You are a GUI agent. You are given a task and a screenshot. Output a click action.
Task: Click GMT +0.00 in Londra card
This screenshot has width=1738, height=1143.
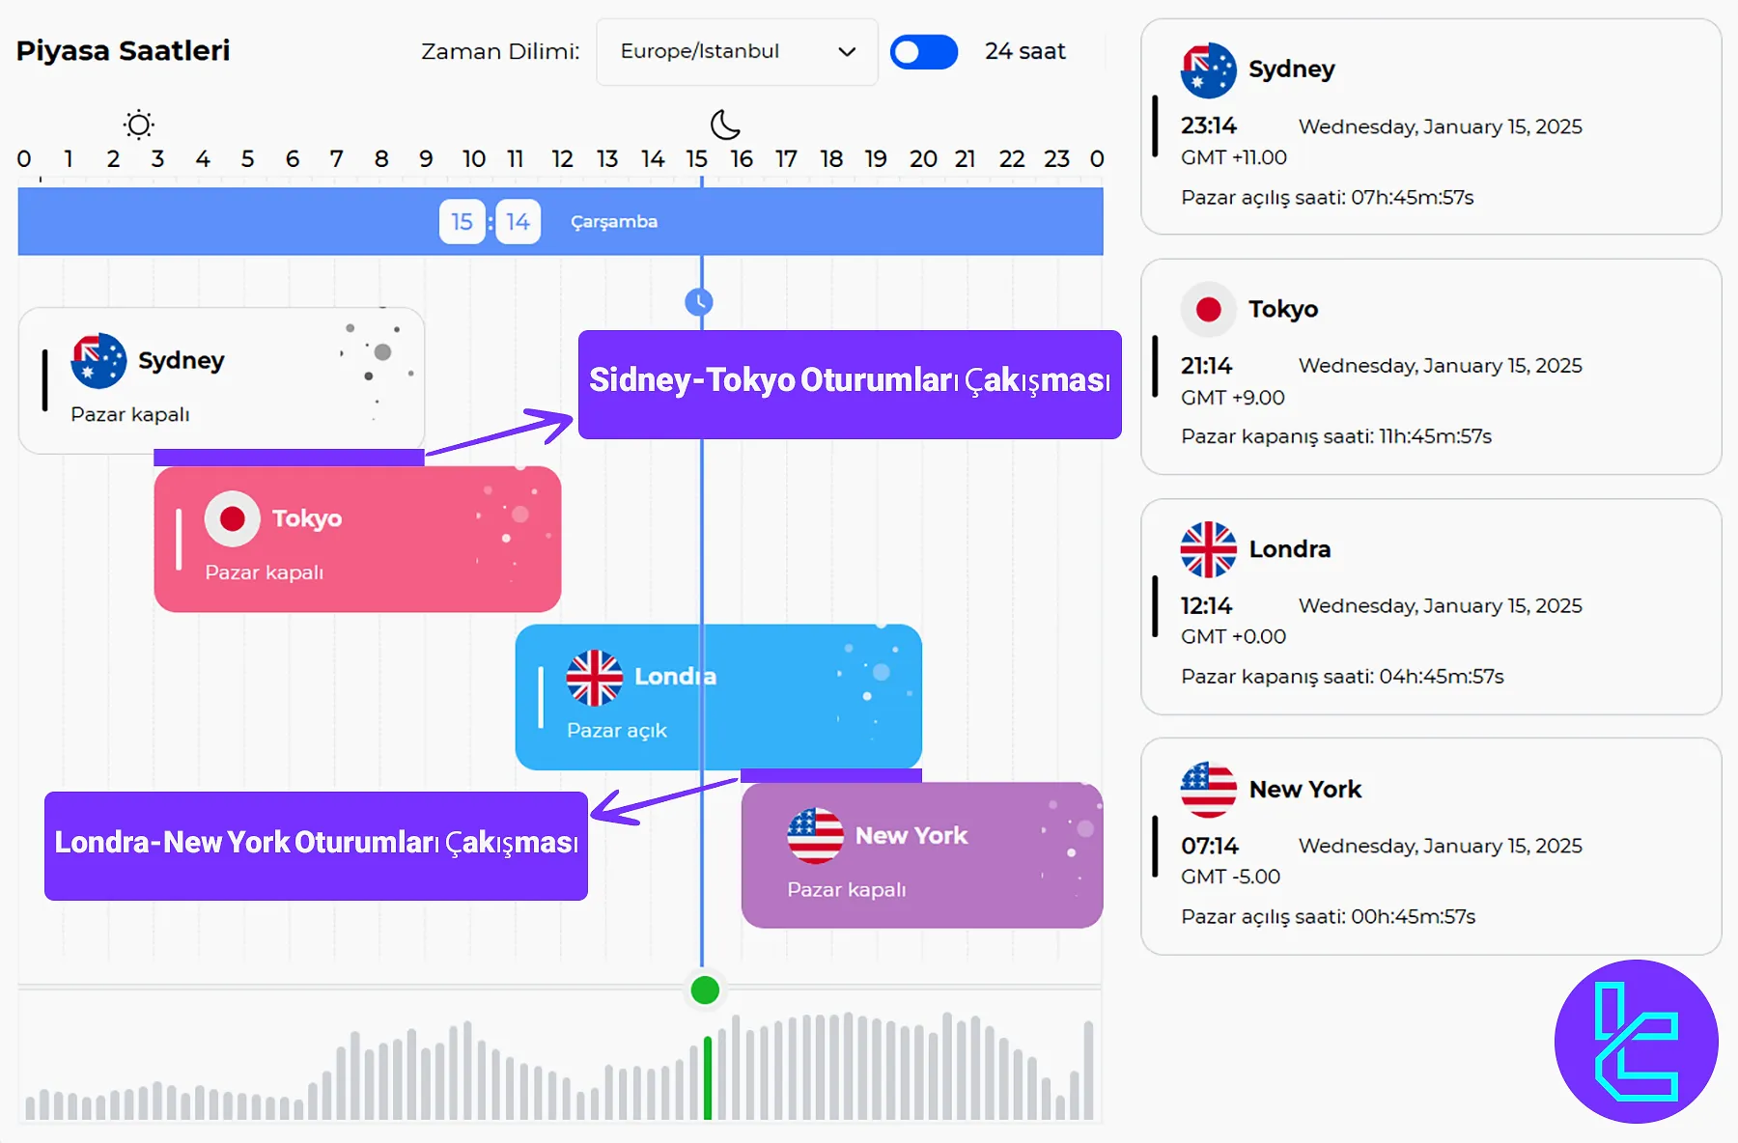pos(1234,637)
